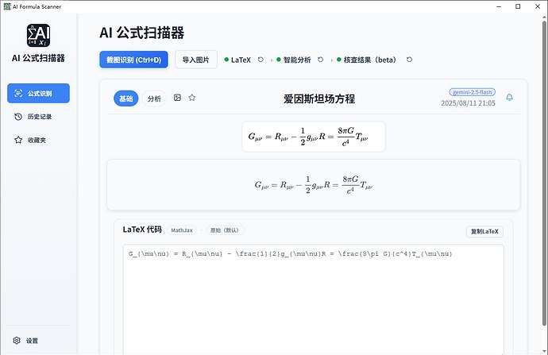Click the refresh icon after 核查结果 (beta)
This screenshot has width=548, height=355.
pos(409,60)
